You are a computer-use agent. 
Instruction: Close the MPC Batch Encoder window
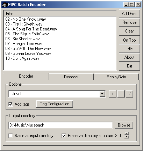(138, 5)
